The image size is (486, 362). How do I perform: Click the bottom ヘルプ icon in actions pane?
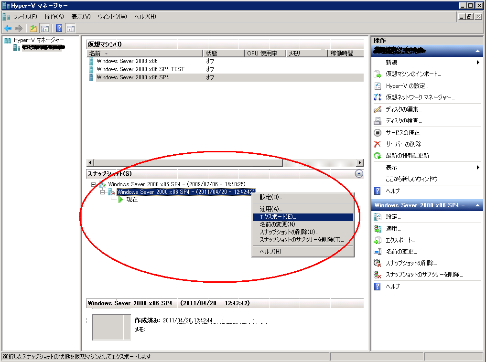[377, 287]
